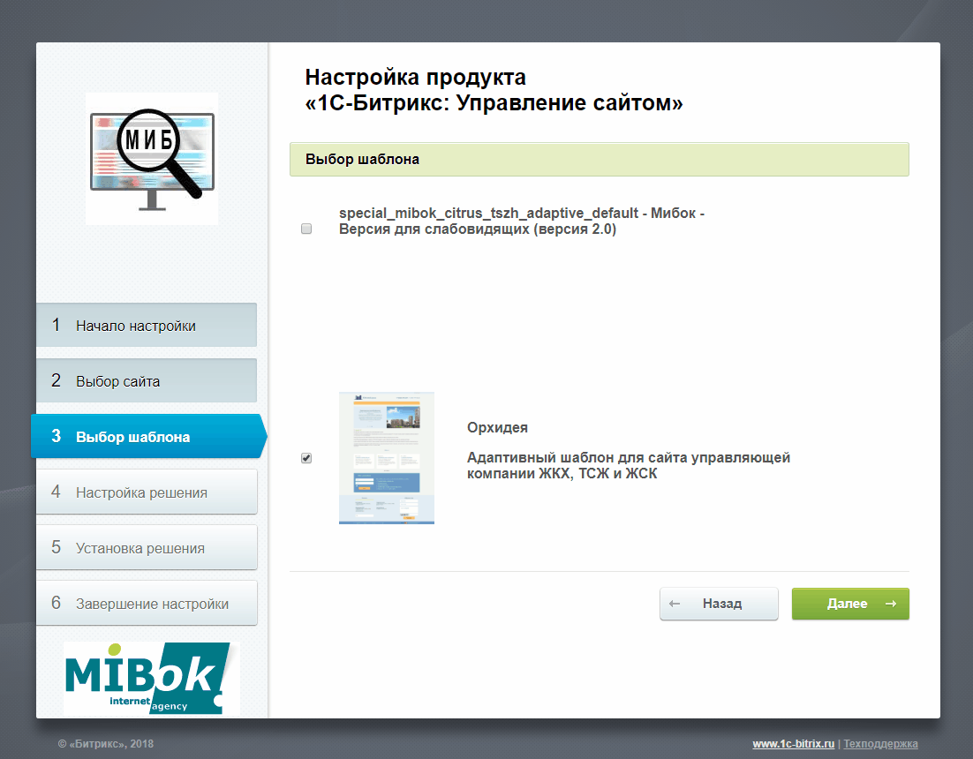Image resolution: width=973 pixels, height=759 pixels.
Task: Uncheck the Орхидея template checkbox
Action: pyautogui.click(x=305, y=458)
